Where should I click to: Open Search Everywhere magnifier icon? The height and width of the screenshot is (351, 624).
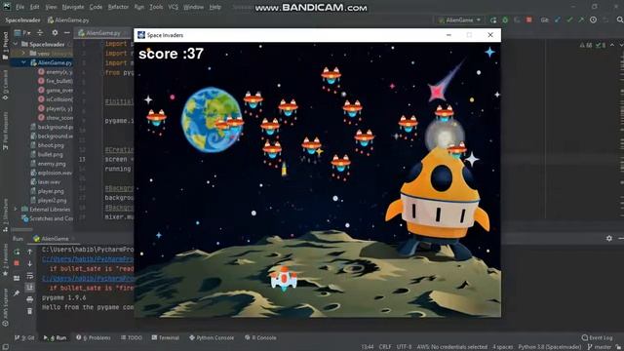click(x=620, y=19)
